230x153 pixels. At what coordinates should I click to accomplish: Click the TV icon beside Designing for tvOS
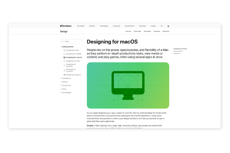64,61
